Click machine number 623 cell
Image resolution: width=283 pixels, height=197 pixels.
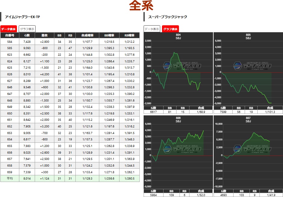click(x=10, y=55)
